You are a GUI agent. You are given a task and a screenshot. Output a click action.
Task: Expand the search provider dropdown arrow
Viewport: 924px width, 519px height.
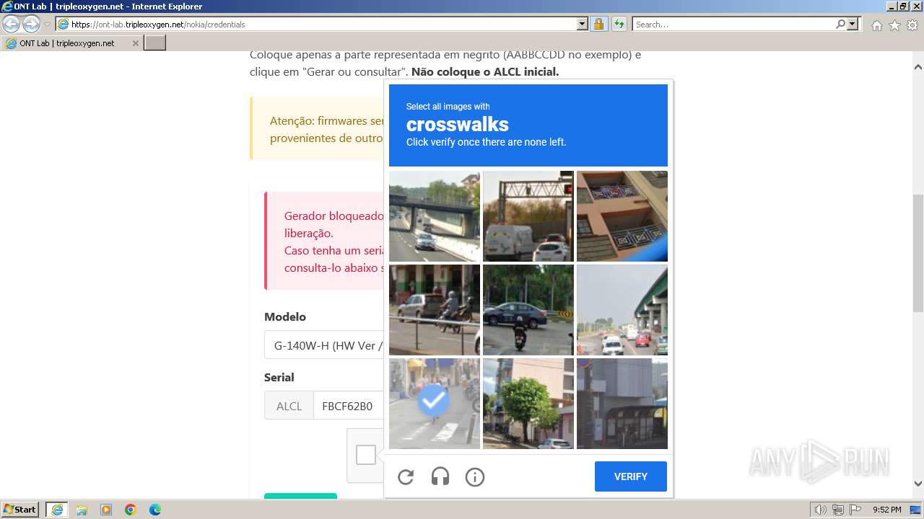click(853, 24)
